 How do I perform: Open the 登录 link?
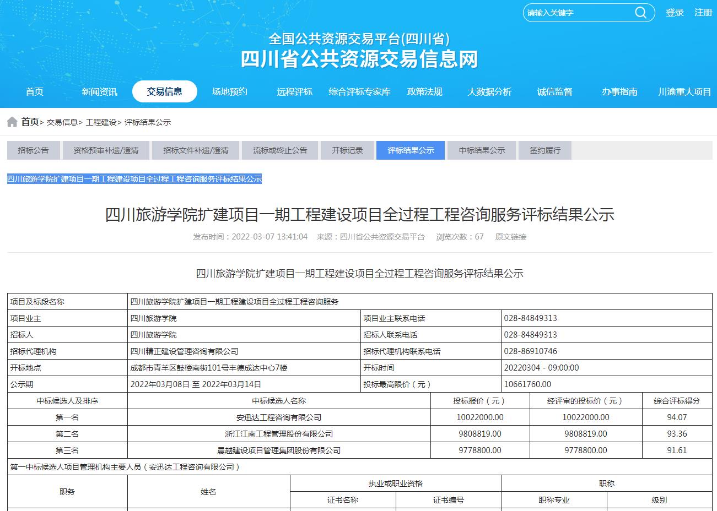click(x=675, y=12)
